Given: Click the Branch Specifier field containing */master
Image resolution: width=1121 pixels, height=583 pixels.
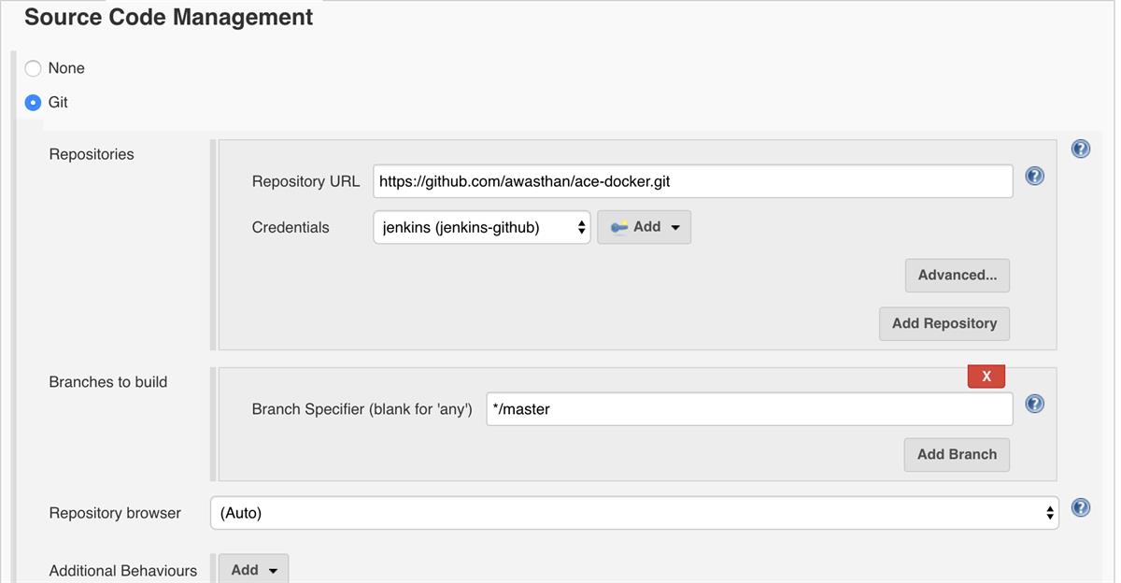Looking at the screenshot, I should click(x=747, y=408).
